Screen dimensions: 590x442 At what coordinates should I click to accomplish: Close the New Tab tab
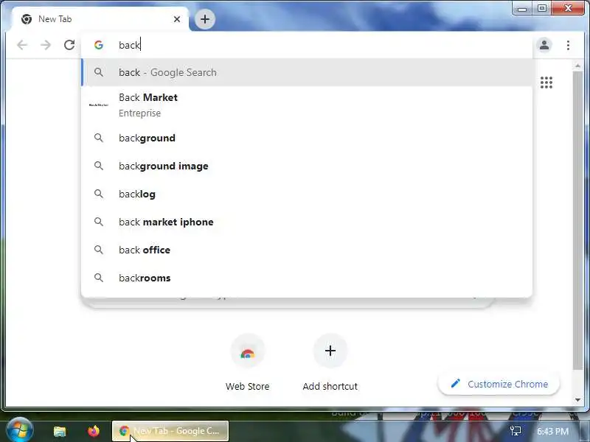[x=177, y=19]
